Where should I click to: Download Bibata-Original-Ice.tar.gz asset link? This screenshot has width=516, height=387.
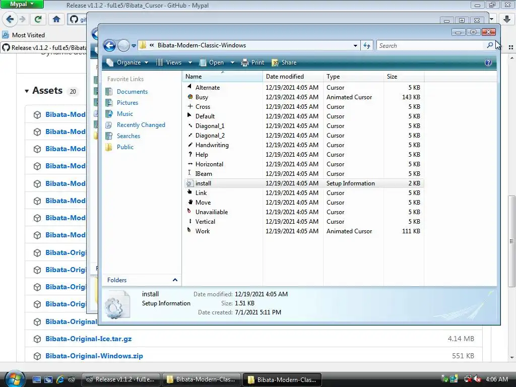click(x=89, y=339)
